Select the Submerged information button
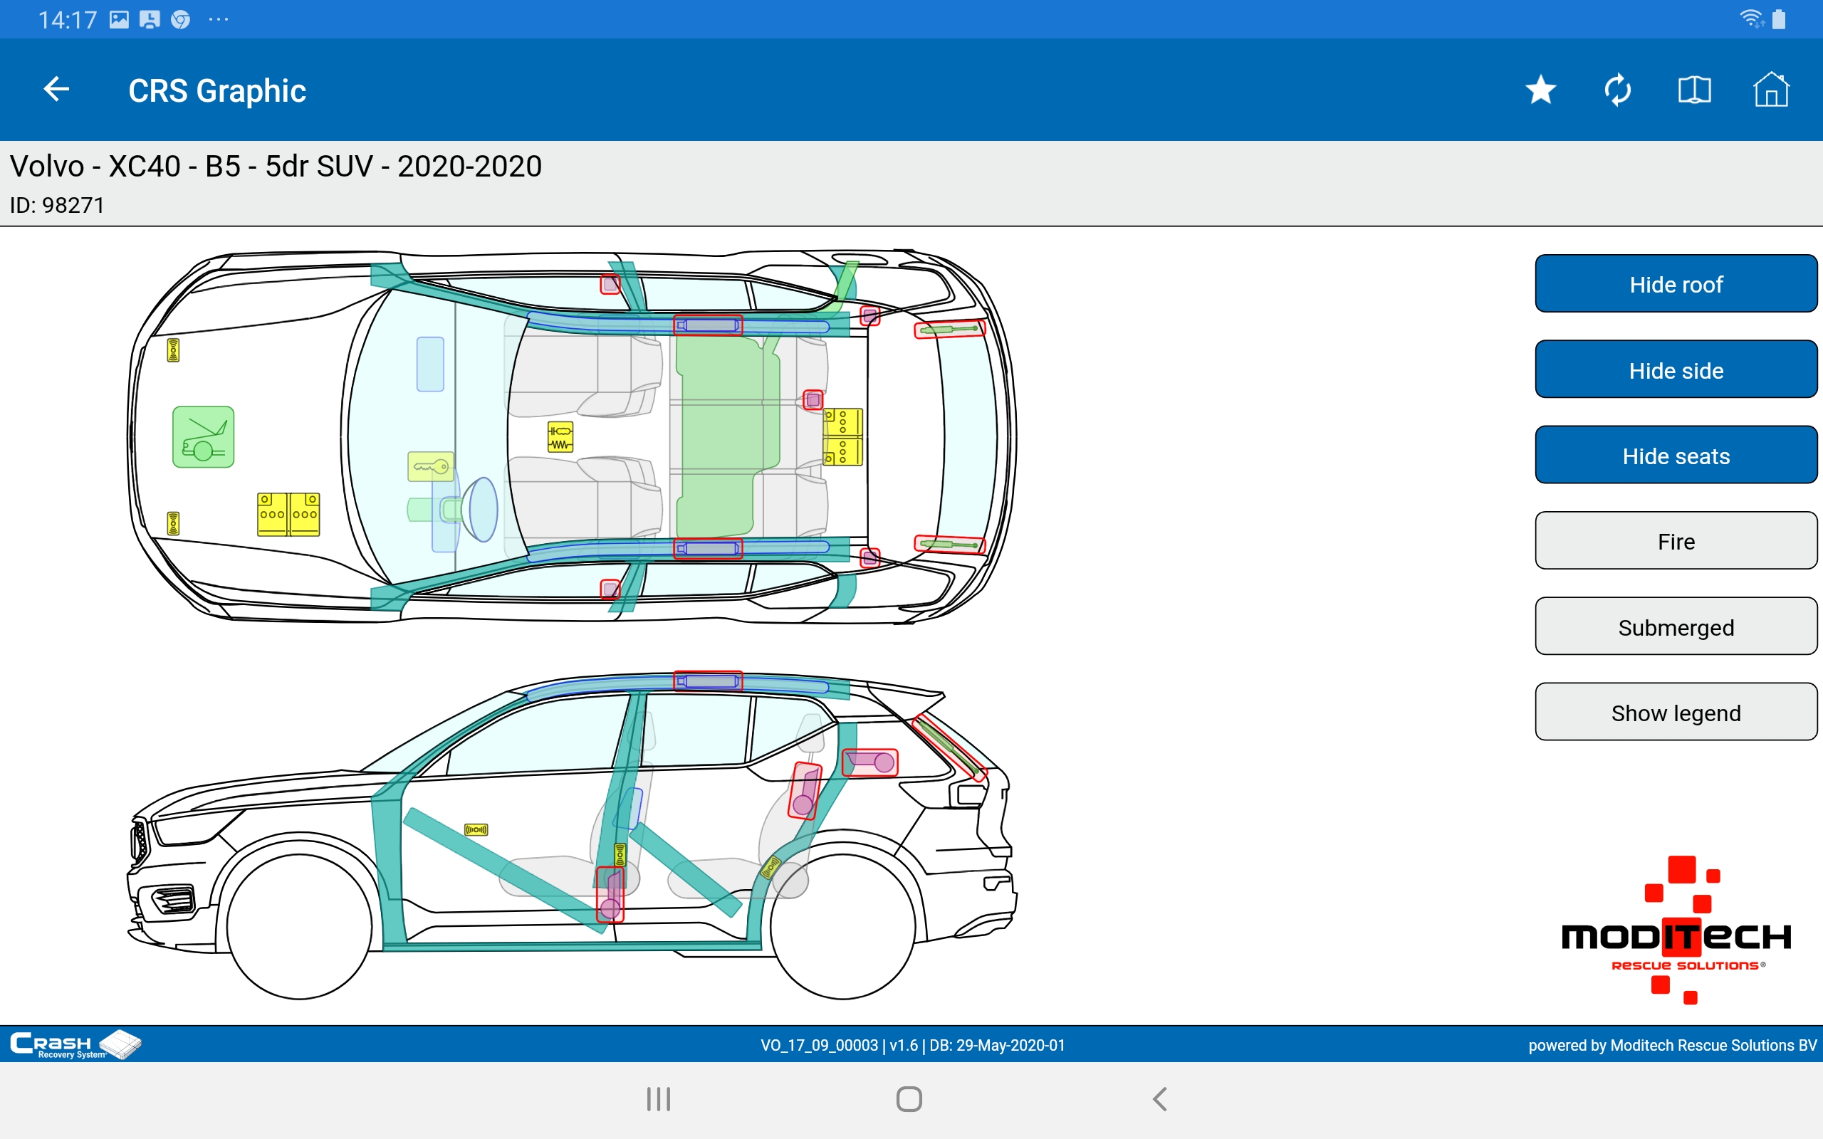This screenshot has height=1139, width=1823. [x=1676, y=626]
